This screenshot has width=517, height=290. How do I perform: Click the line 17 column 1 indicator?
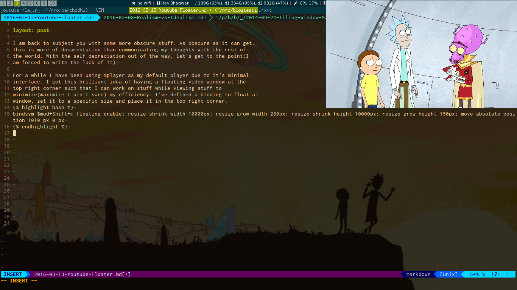pos(500,274)
